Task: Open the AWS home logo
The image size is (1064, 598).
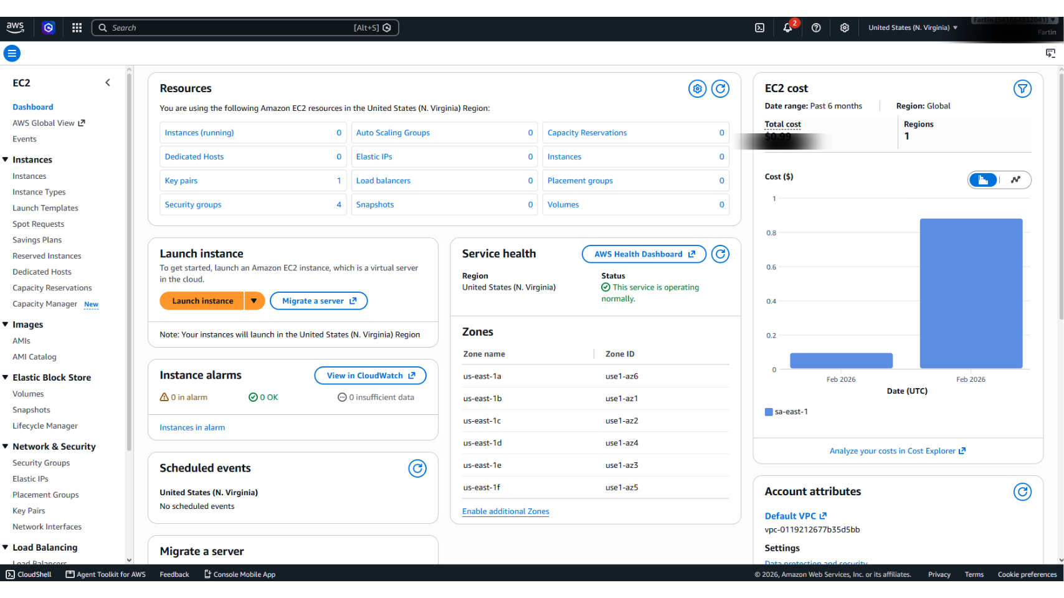Action: [15, 27]
